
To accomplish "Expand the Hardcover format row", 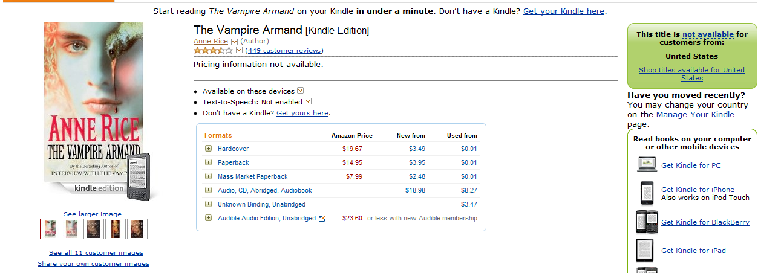I will coord(208,149).
